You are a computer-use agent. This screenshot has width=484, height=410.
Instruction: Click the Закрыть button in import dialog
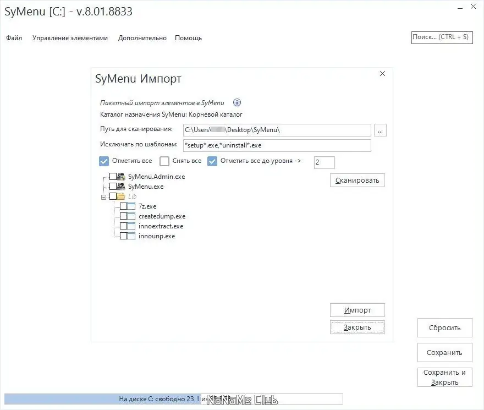click(x=358, y=327)
